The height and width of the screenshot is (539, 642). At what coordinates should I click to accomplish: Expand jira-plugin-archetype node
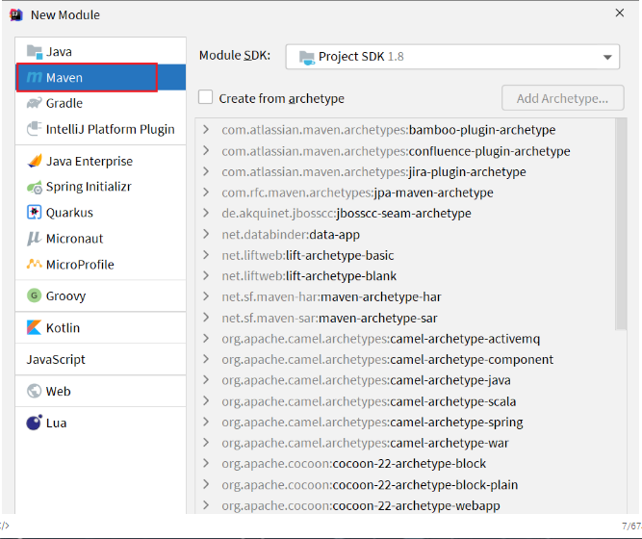[x=206, y=171]
